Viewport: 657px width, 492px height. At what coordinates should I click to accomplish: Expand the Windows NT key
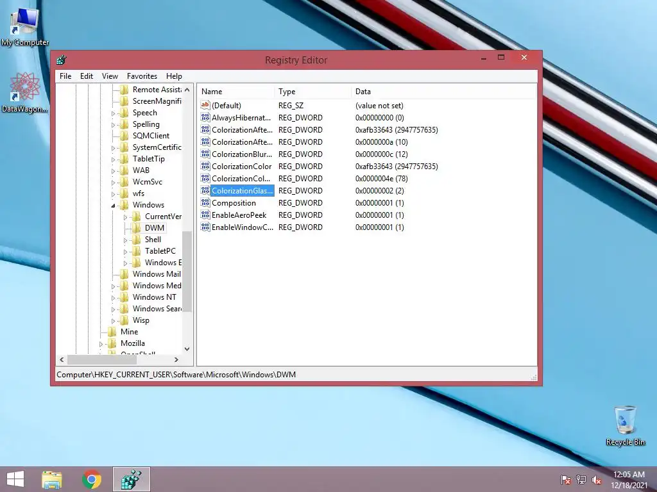113,298
